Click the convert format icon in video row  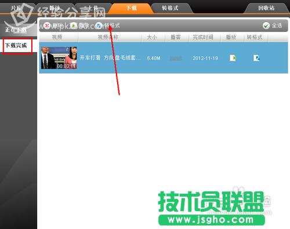click(256, 58)
